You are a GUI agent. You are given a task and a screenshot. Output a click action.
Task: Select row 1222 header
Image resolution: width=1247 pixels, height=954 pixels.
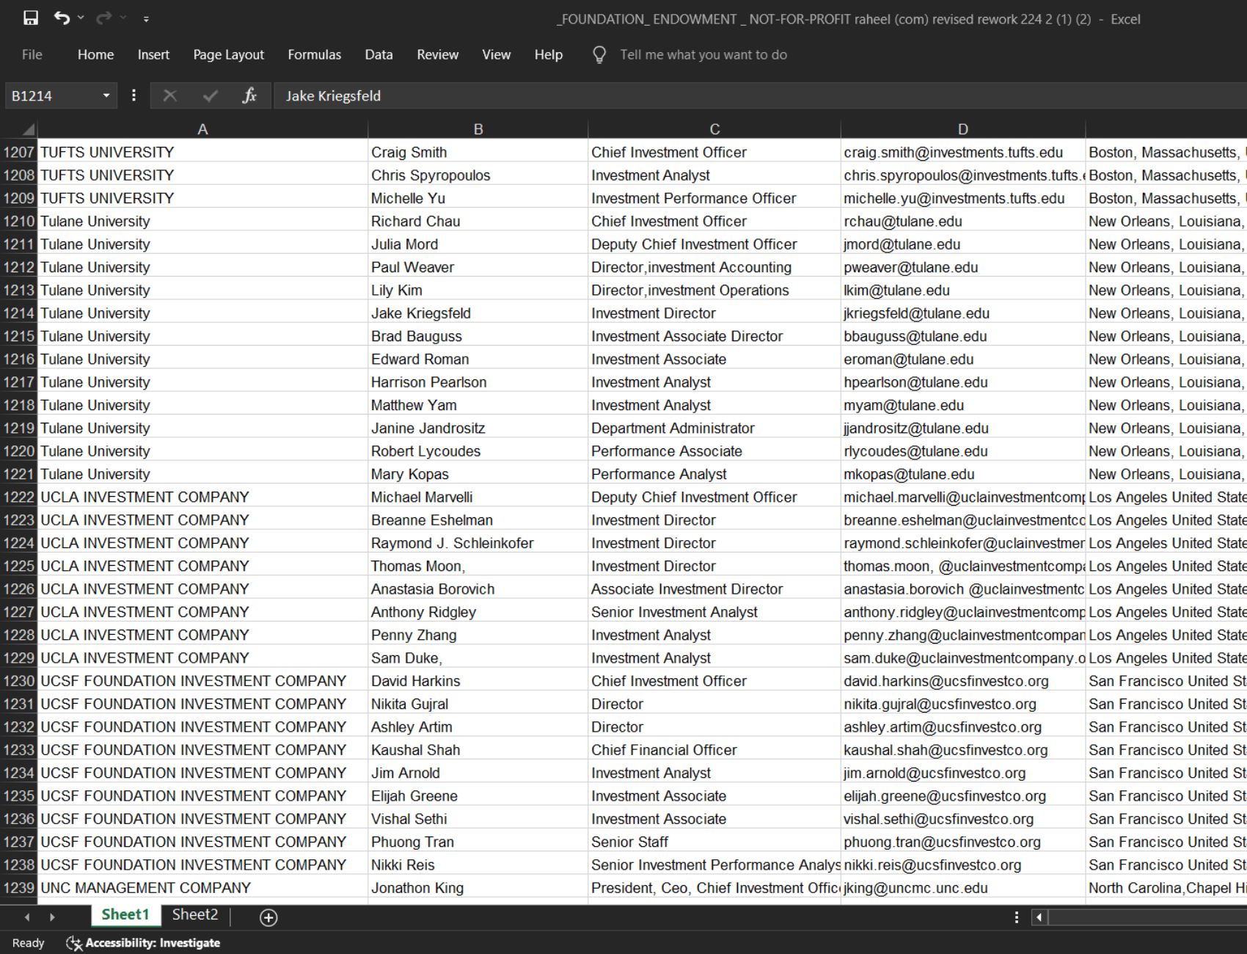(19, 497)
